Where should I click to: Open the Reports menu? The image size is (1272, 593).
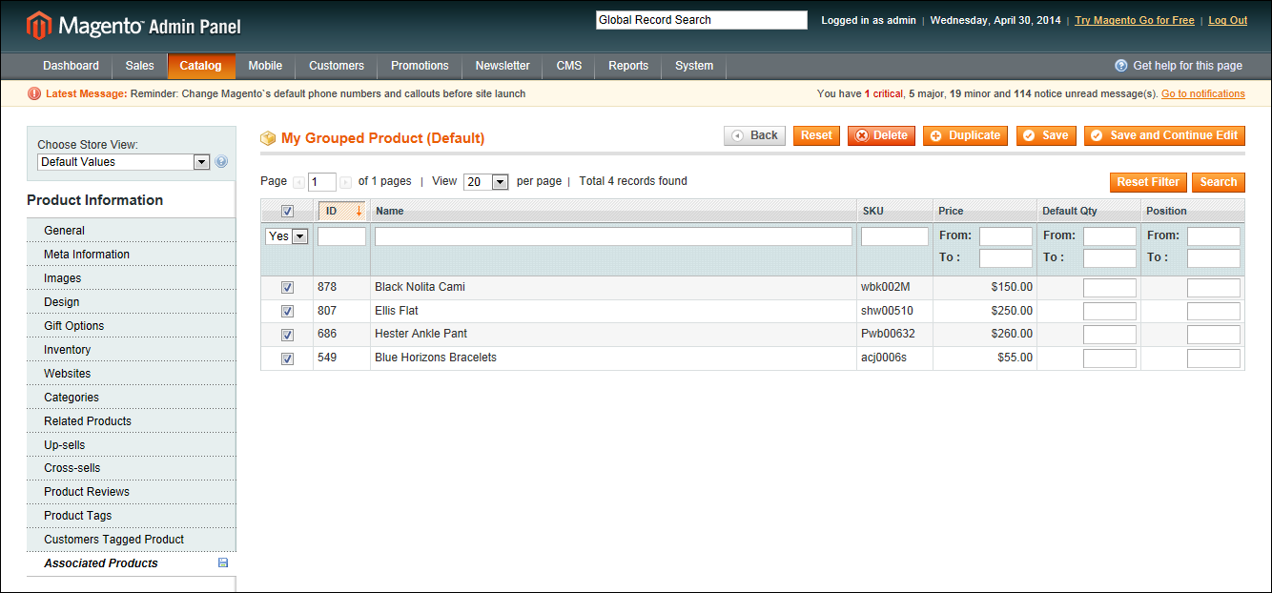click(628, 66)
